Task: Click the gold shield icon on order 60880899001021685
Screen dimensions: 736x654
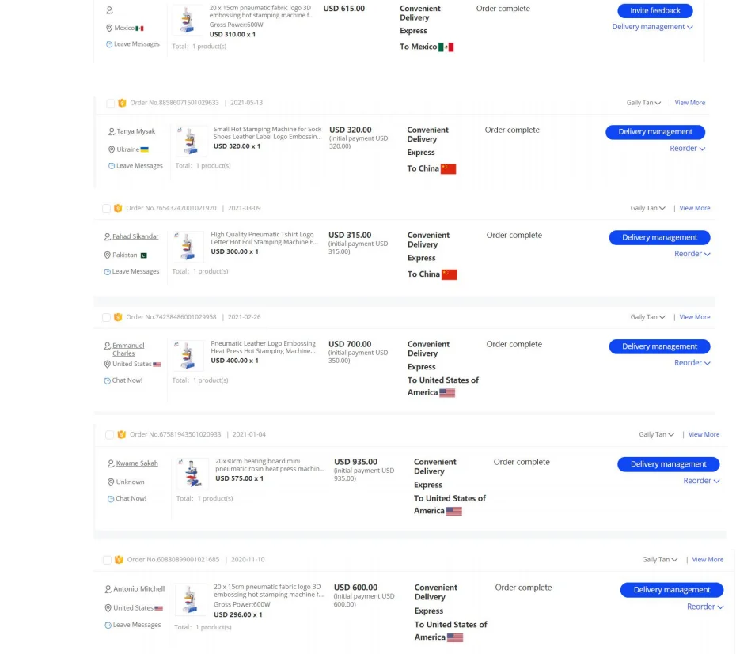Action: pyautogui.click(x=119, y=560)
